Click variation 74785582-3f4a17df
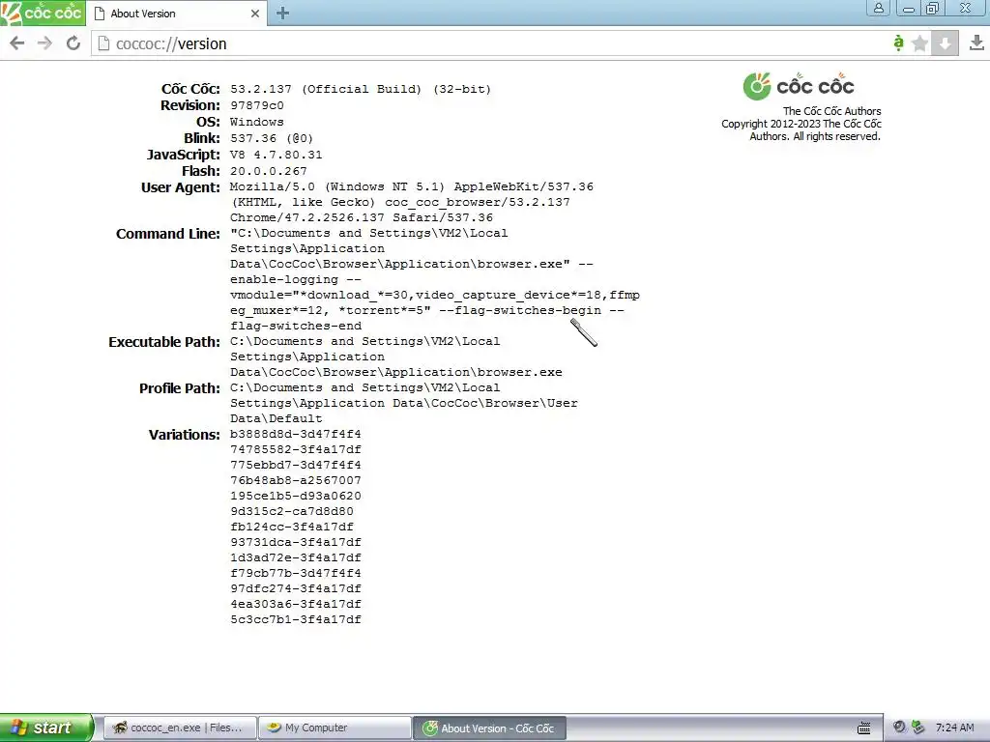 [x=296, y=449]
